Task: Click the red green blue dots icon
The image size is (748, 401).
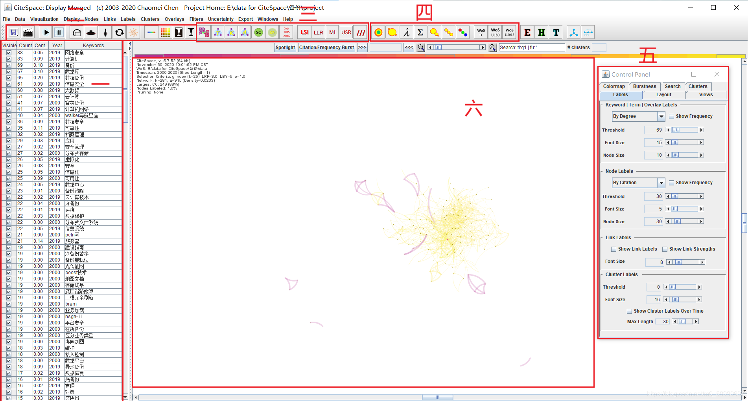Action: 462,33
